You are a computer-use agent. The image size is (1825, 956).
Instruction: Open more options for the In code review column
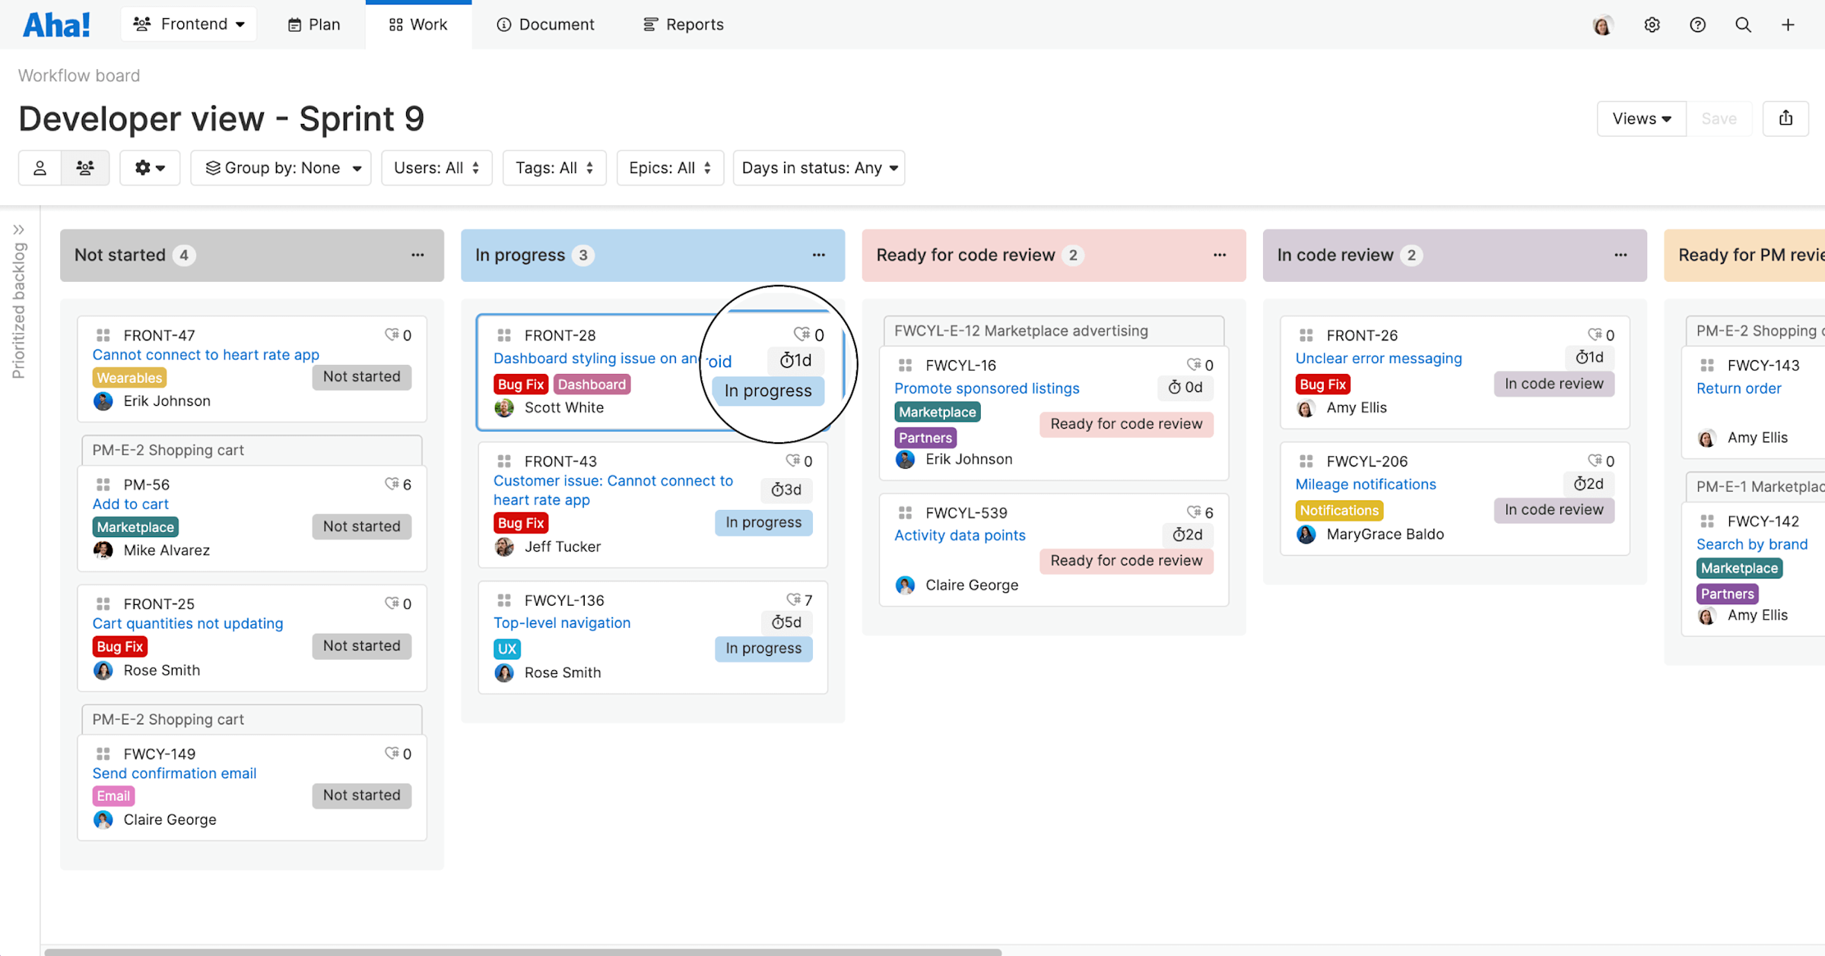tap(1620, 255)
